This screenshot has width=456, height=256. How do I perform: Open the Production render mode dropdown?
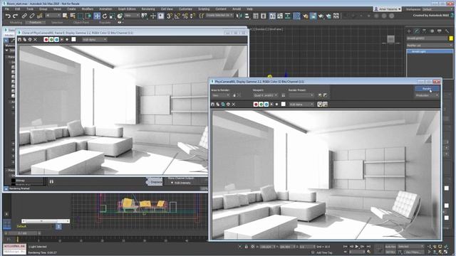tap(427, 95)
